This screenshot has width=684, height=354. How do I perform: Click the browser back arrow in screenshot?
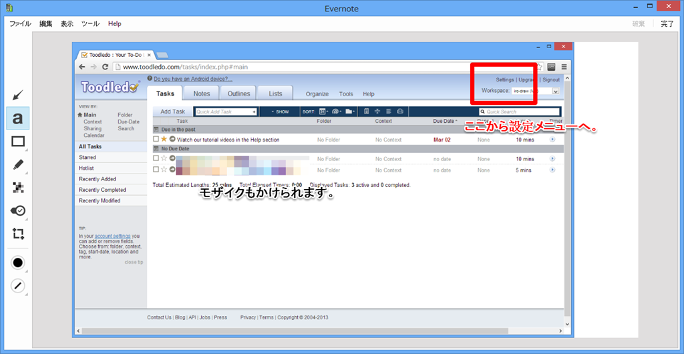coord(82,67)
